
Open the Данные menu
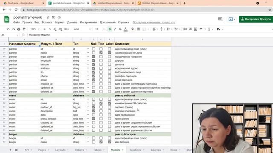pyautogui.click(x=72, y=23)
